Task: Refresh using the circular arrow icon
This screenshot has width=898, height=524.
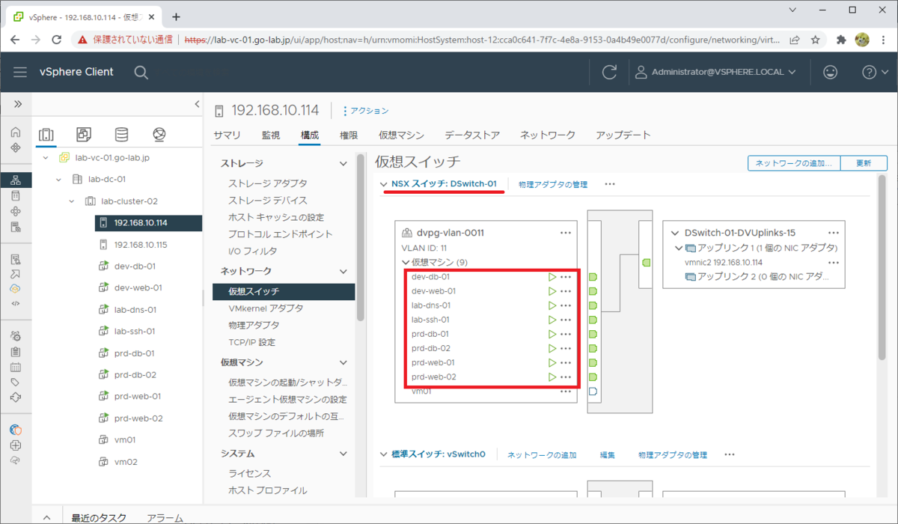Action: tap(610, 72)
